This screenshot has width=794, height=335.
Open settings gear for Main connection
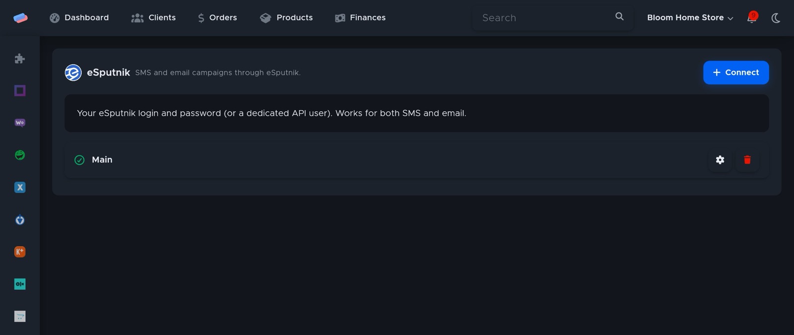pos(720,160)
